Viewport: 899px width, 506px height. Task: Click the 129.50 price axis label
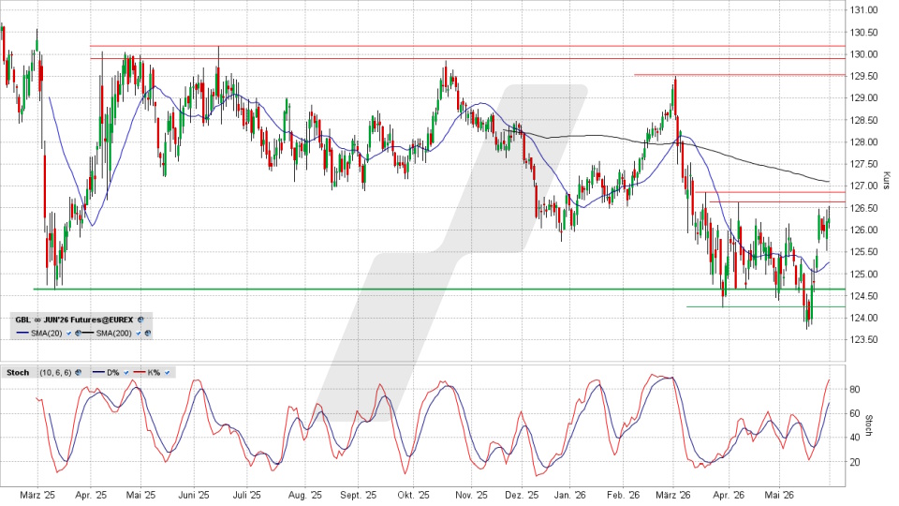pyautogui.click(x=864, y=76)
